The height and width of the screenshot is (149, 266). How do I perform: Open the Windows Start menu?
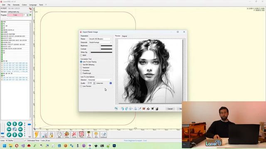point(5,146)
